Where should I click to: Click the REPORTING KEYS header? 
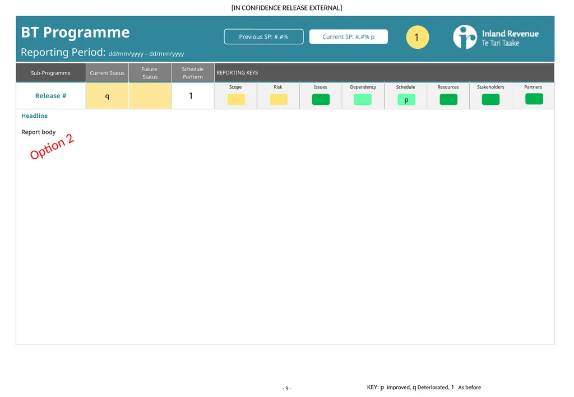coord(237,72)
